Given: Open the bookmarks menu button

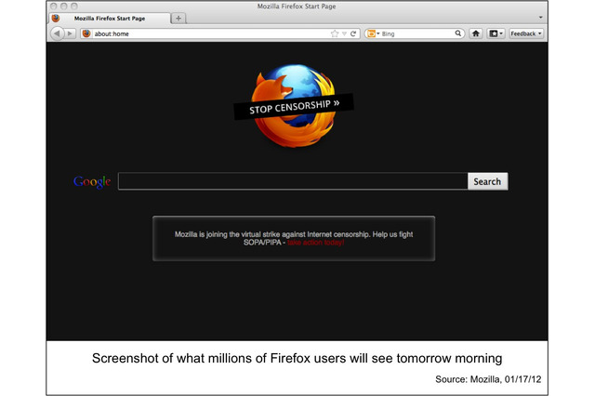Looking at the screenshot, I should point(496,33).
